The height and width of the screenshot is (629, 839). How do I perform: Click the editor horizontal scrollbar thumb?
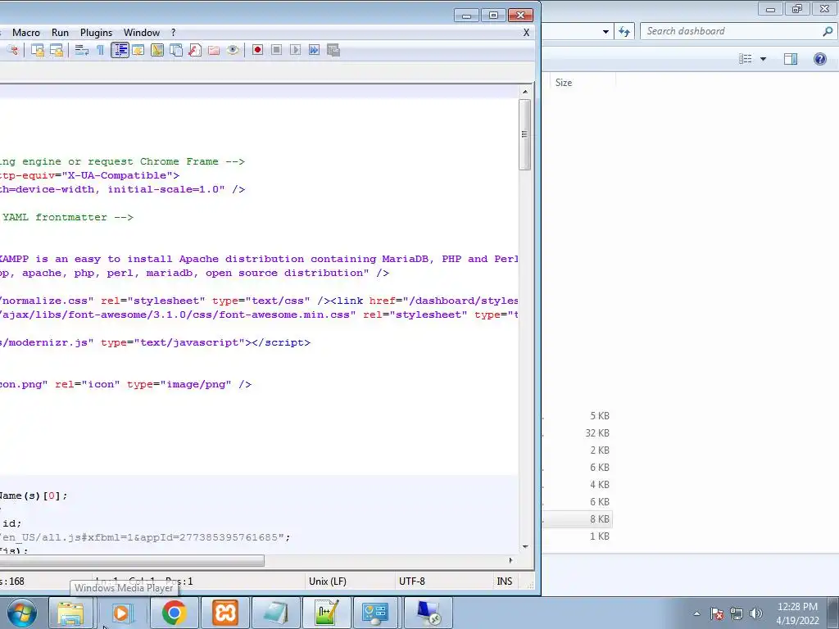(132, 560)
